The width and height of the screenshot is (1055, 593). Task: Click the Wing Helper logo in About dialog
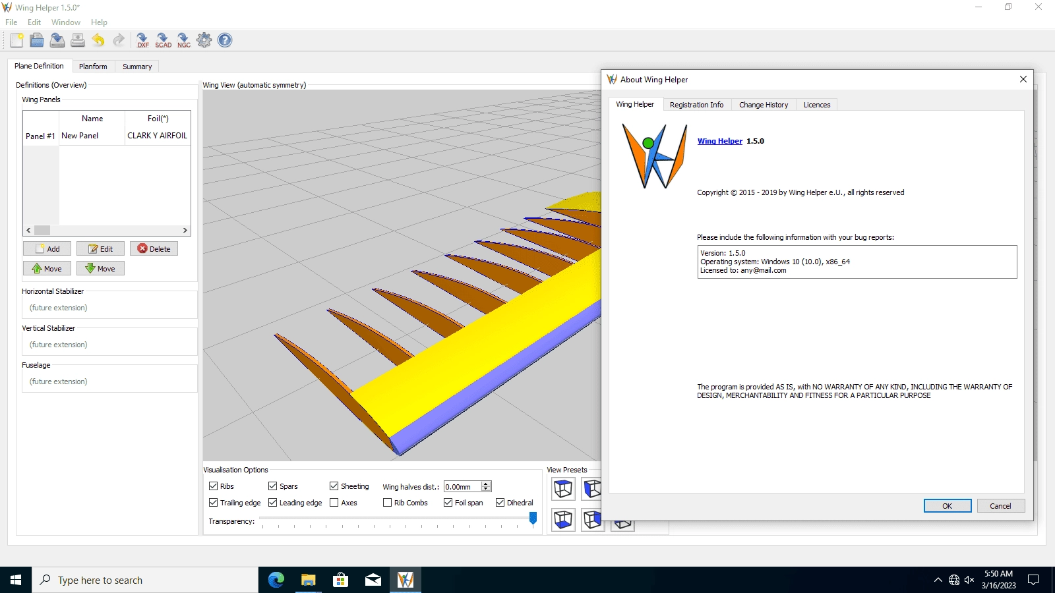tap(655, 156)
